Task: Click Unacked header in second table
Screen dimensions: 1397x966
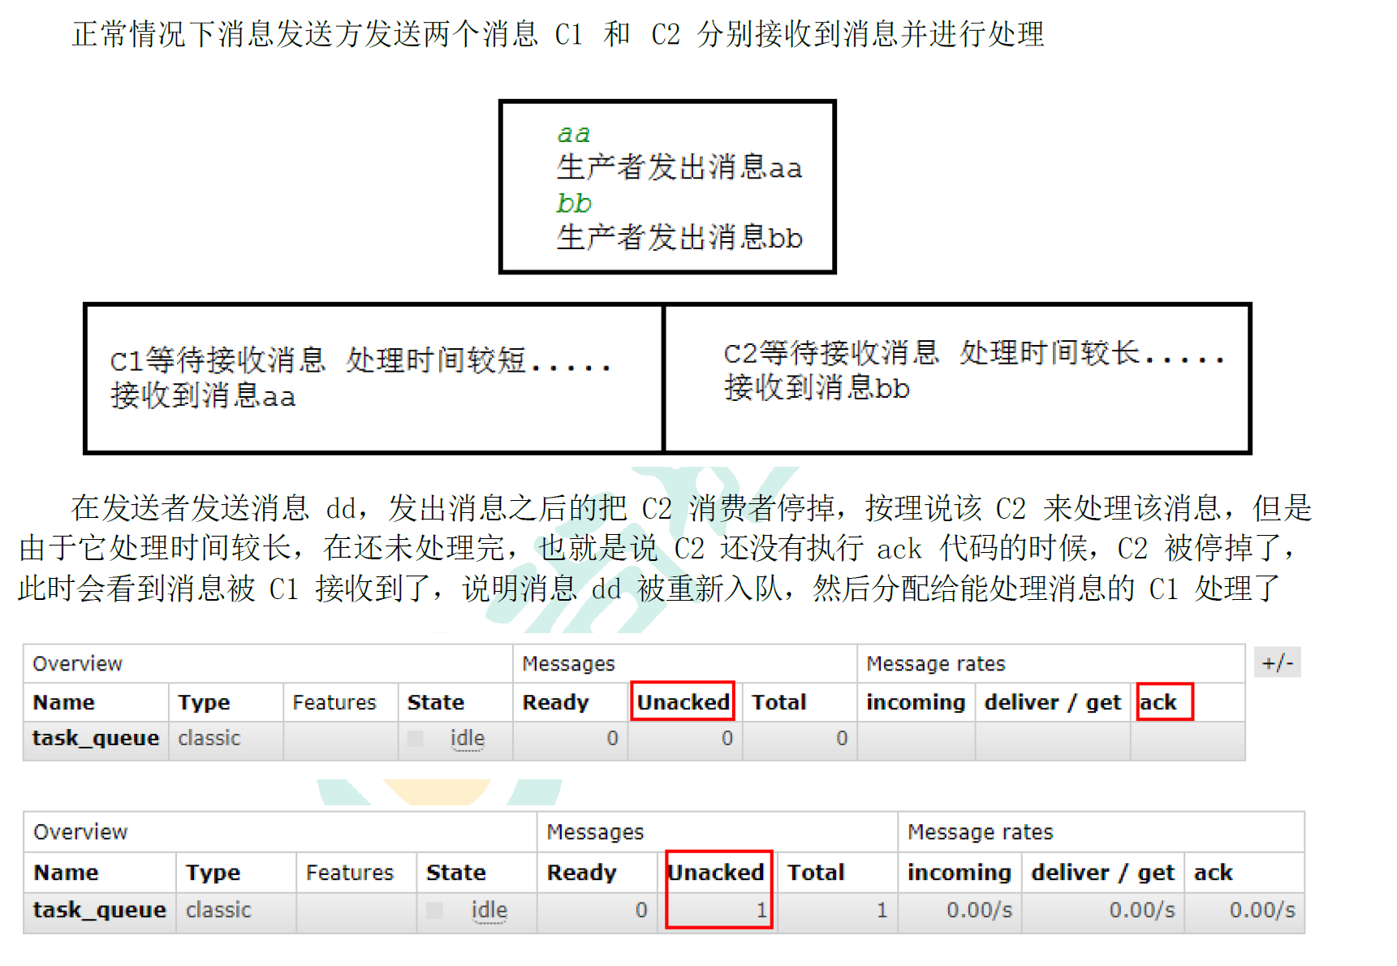Action: (x=716, y=873)
